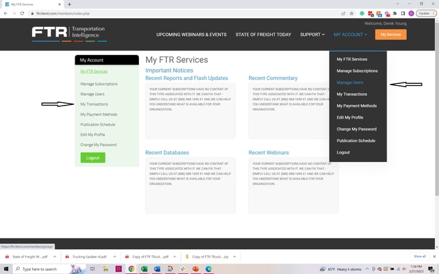The height and width of the screenshot is (274, 439).
Task: Open Microsoft Edge from the taskbar
Action: (208, 269)
